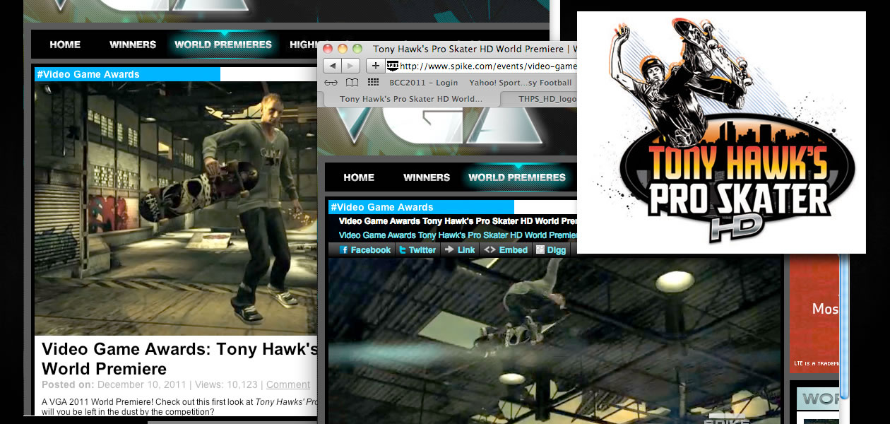Screen dimensions: 890x424
Task: Click WINNERS in the front window nav
Action: (427, 177)
